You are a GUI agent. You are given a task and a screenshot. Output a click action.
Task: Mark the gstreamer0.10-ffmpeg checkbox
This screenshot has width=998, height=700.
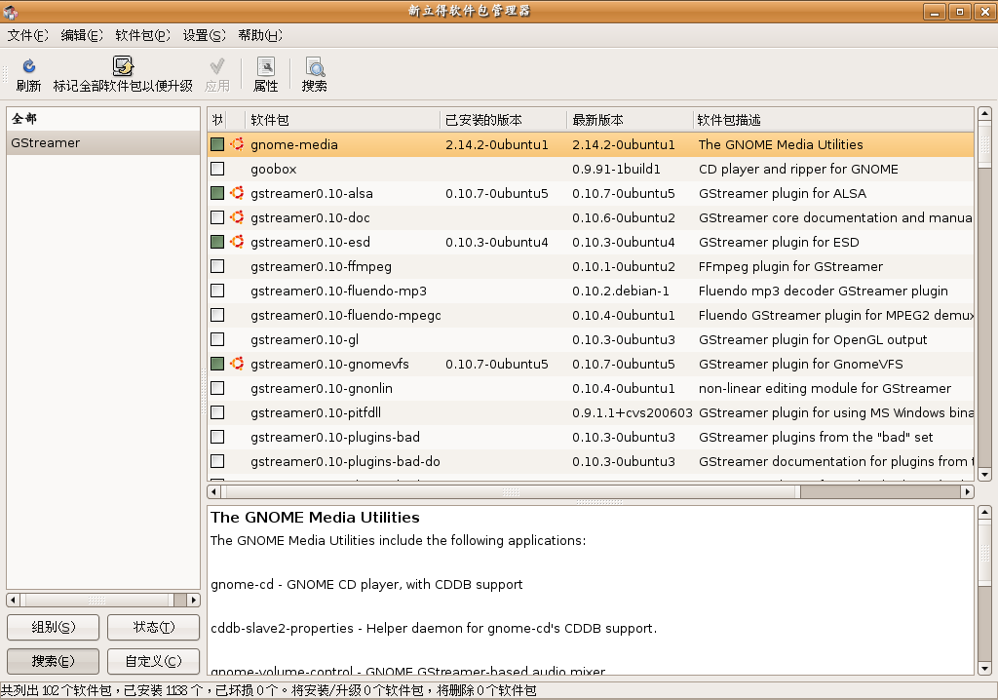[x=217, y=266]
